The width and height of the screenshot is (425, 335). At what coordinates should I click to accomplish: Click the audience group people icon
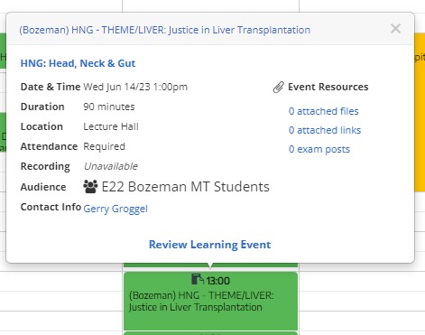90,187
